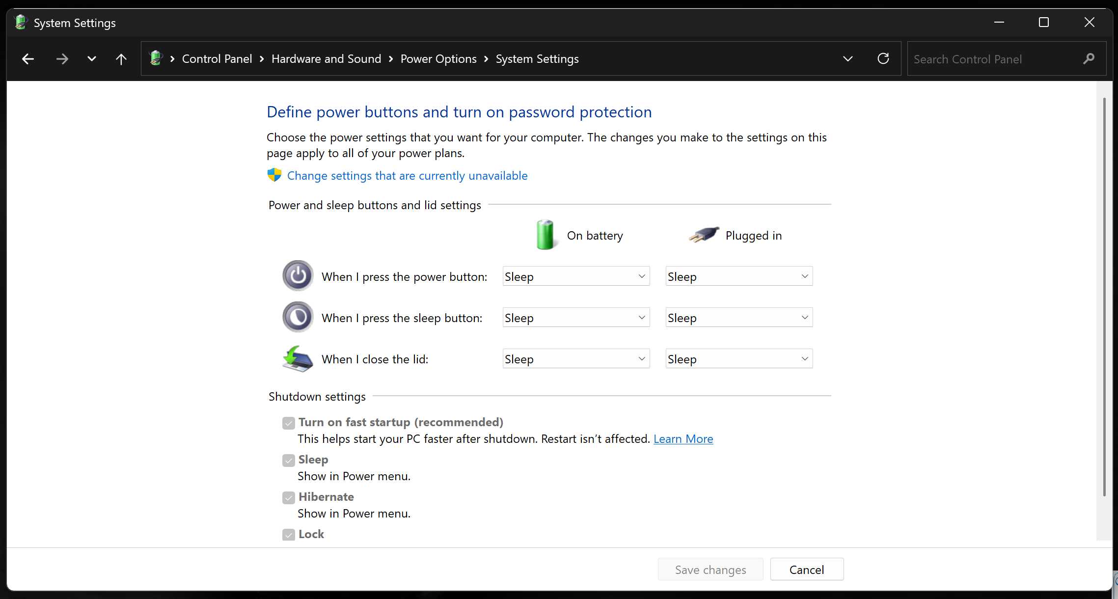Click the laptop lid close icon
Screen dimensions: 1118x599
tap(298, 359)
